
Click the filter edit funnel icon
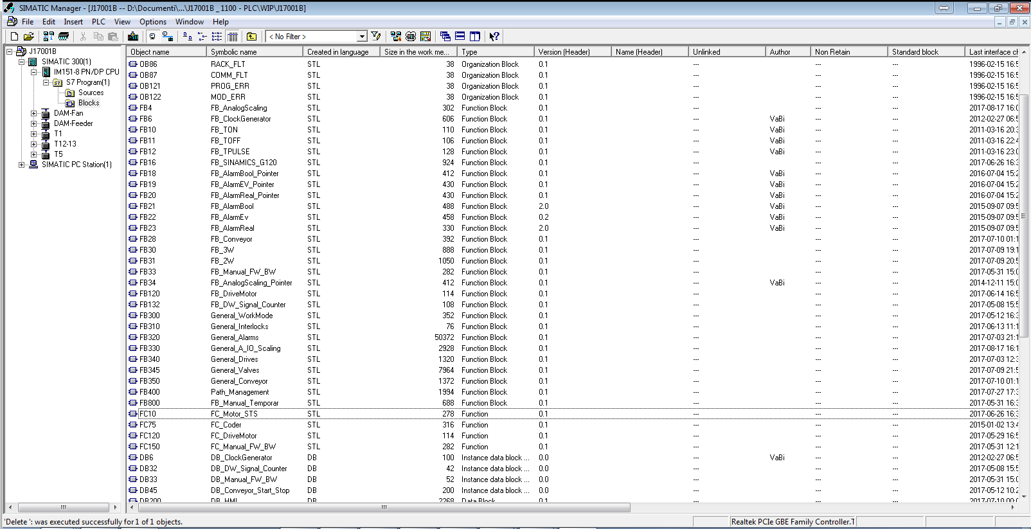[x=376, y=37]
